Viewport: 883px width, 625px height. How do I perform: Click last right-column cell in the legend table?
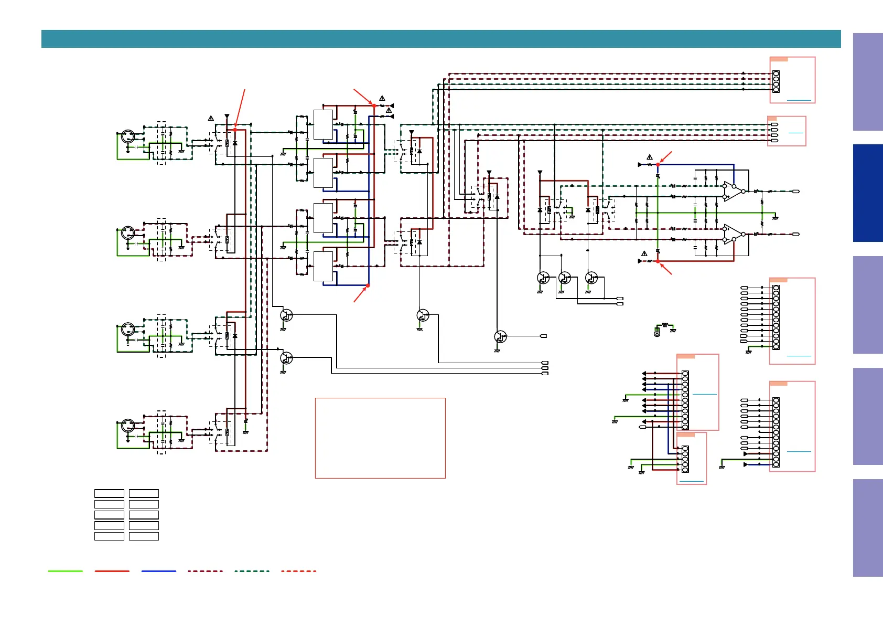[144, 536]
